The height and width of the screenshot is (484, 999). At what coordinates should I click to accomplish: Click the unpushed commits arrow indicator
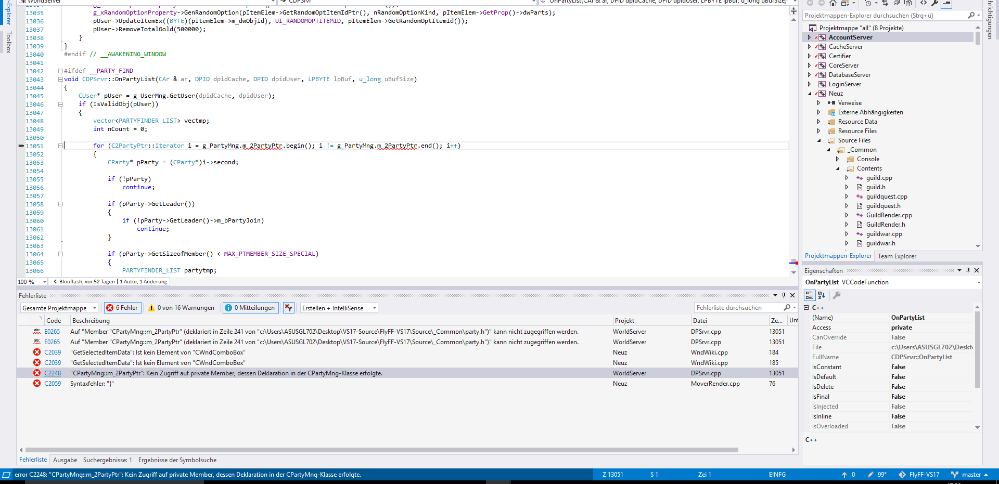pos(848,475)
